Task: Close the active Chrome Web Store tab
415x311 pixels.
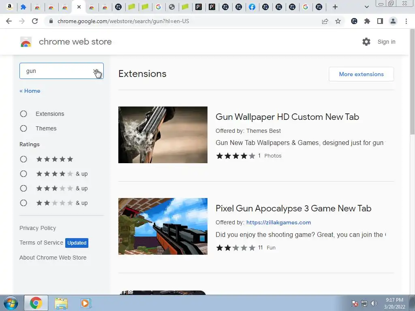Action: (x=79, y=7)
